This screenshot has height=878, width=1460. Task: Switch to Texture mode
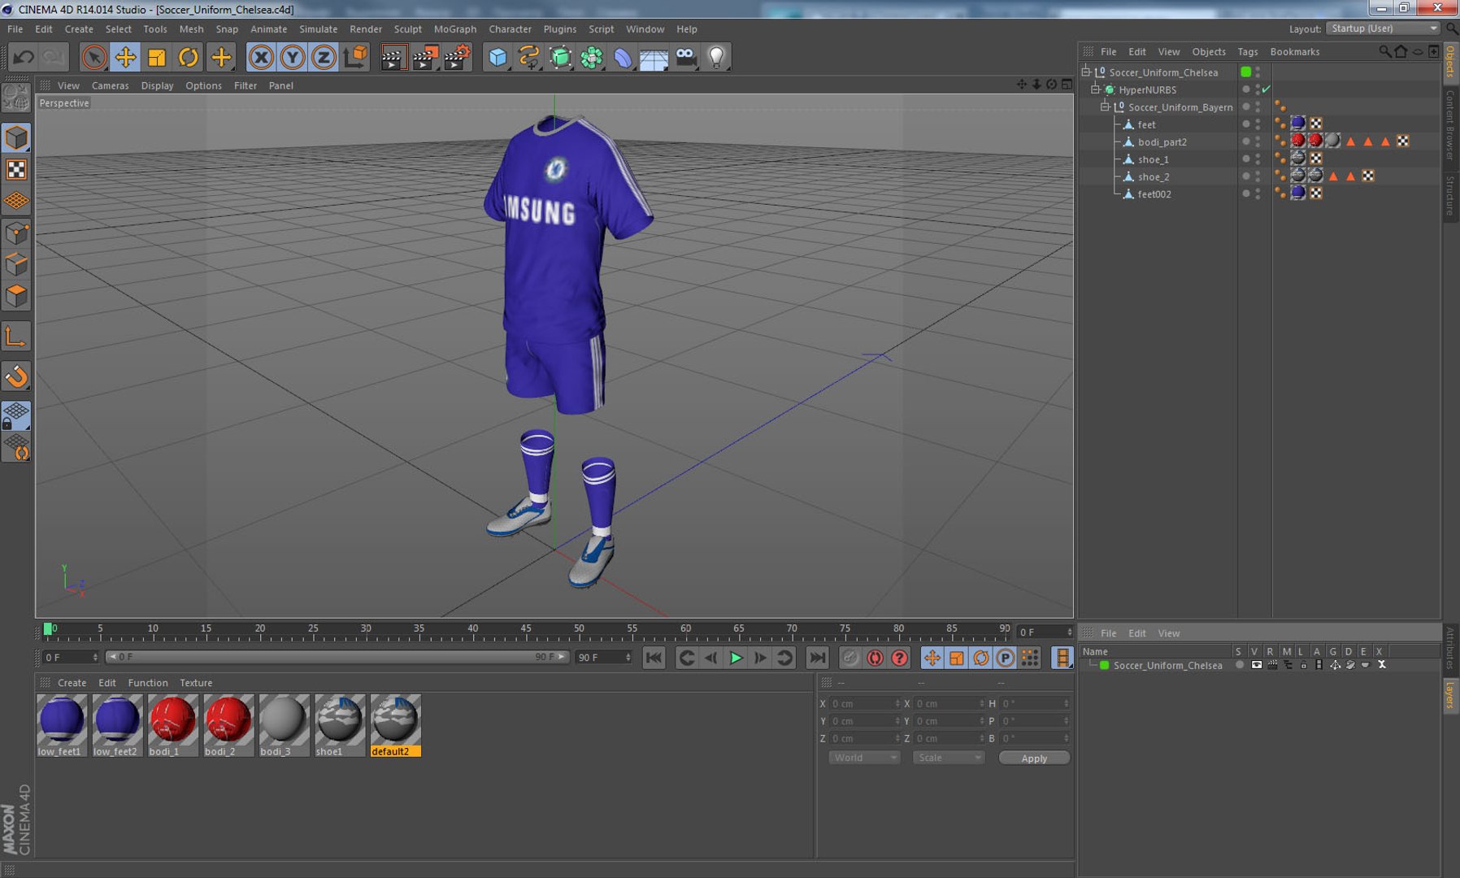click(x=16, y=169)
